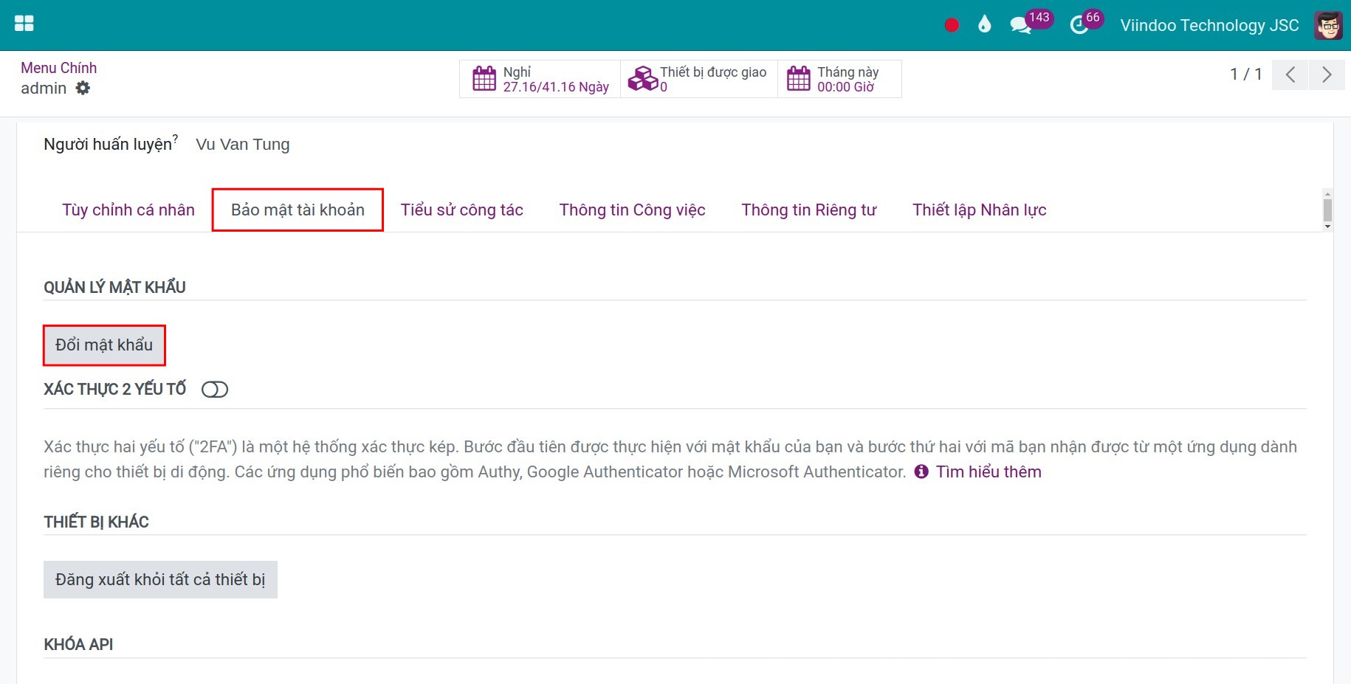Open Tháng này hours stat button
The width and height of the screenshot is (1351, 684).
(839, 79)
